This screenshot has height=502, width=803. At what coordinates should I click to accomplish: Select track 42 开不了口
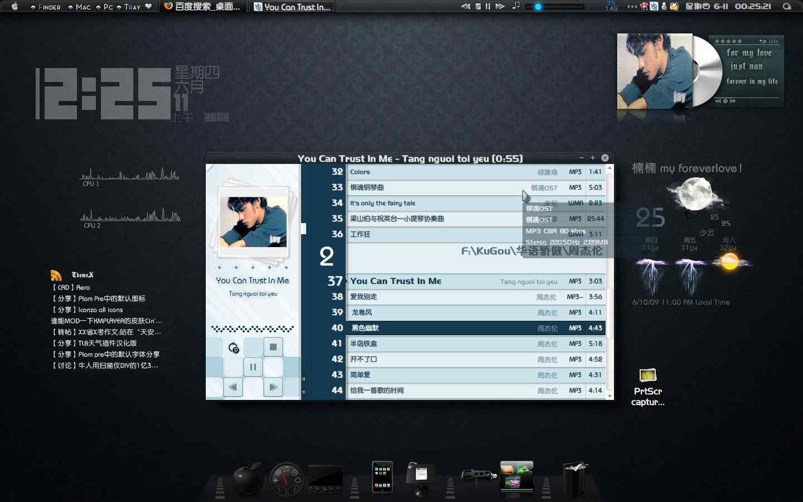[476, 359]
